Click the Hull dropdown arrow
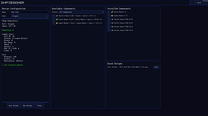The image size is (208, 116). pos(47,16)
